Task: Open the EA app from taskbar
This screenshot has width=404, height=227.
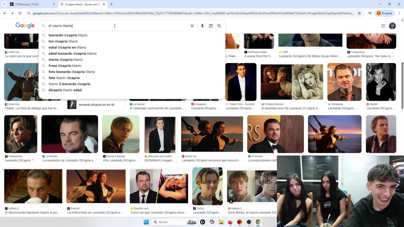Action: (240, 222)
